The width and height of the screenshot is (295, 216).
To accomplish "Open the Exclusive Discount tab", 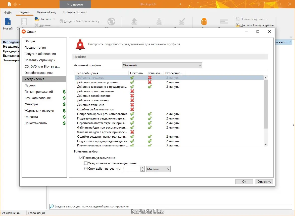I will coord(75,12).
